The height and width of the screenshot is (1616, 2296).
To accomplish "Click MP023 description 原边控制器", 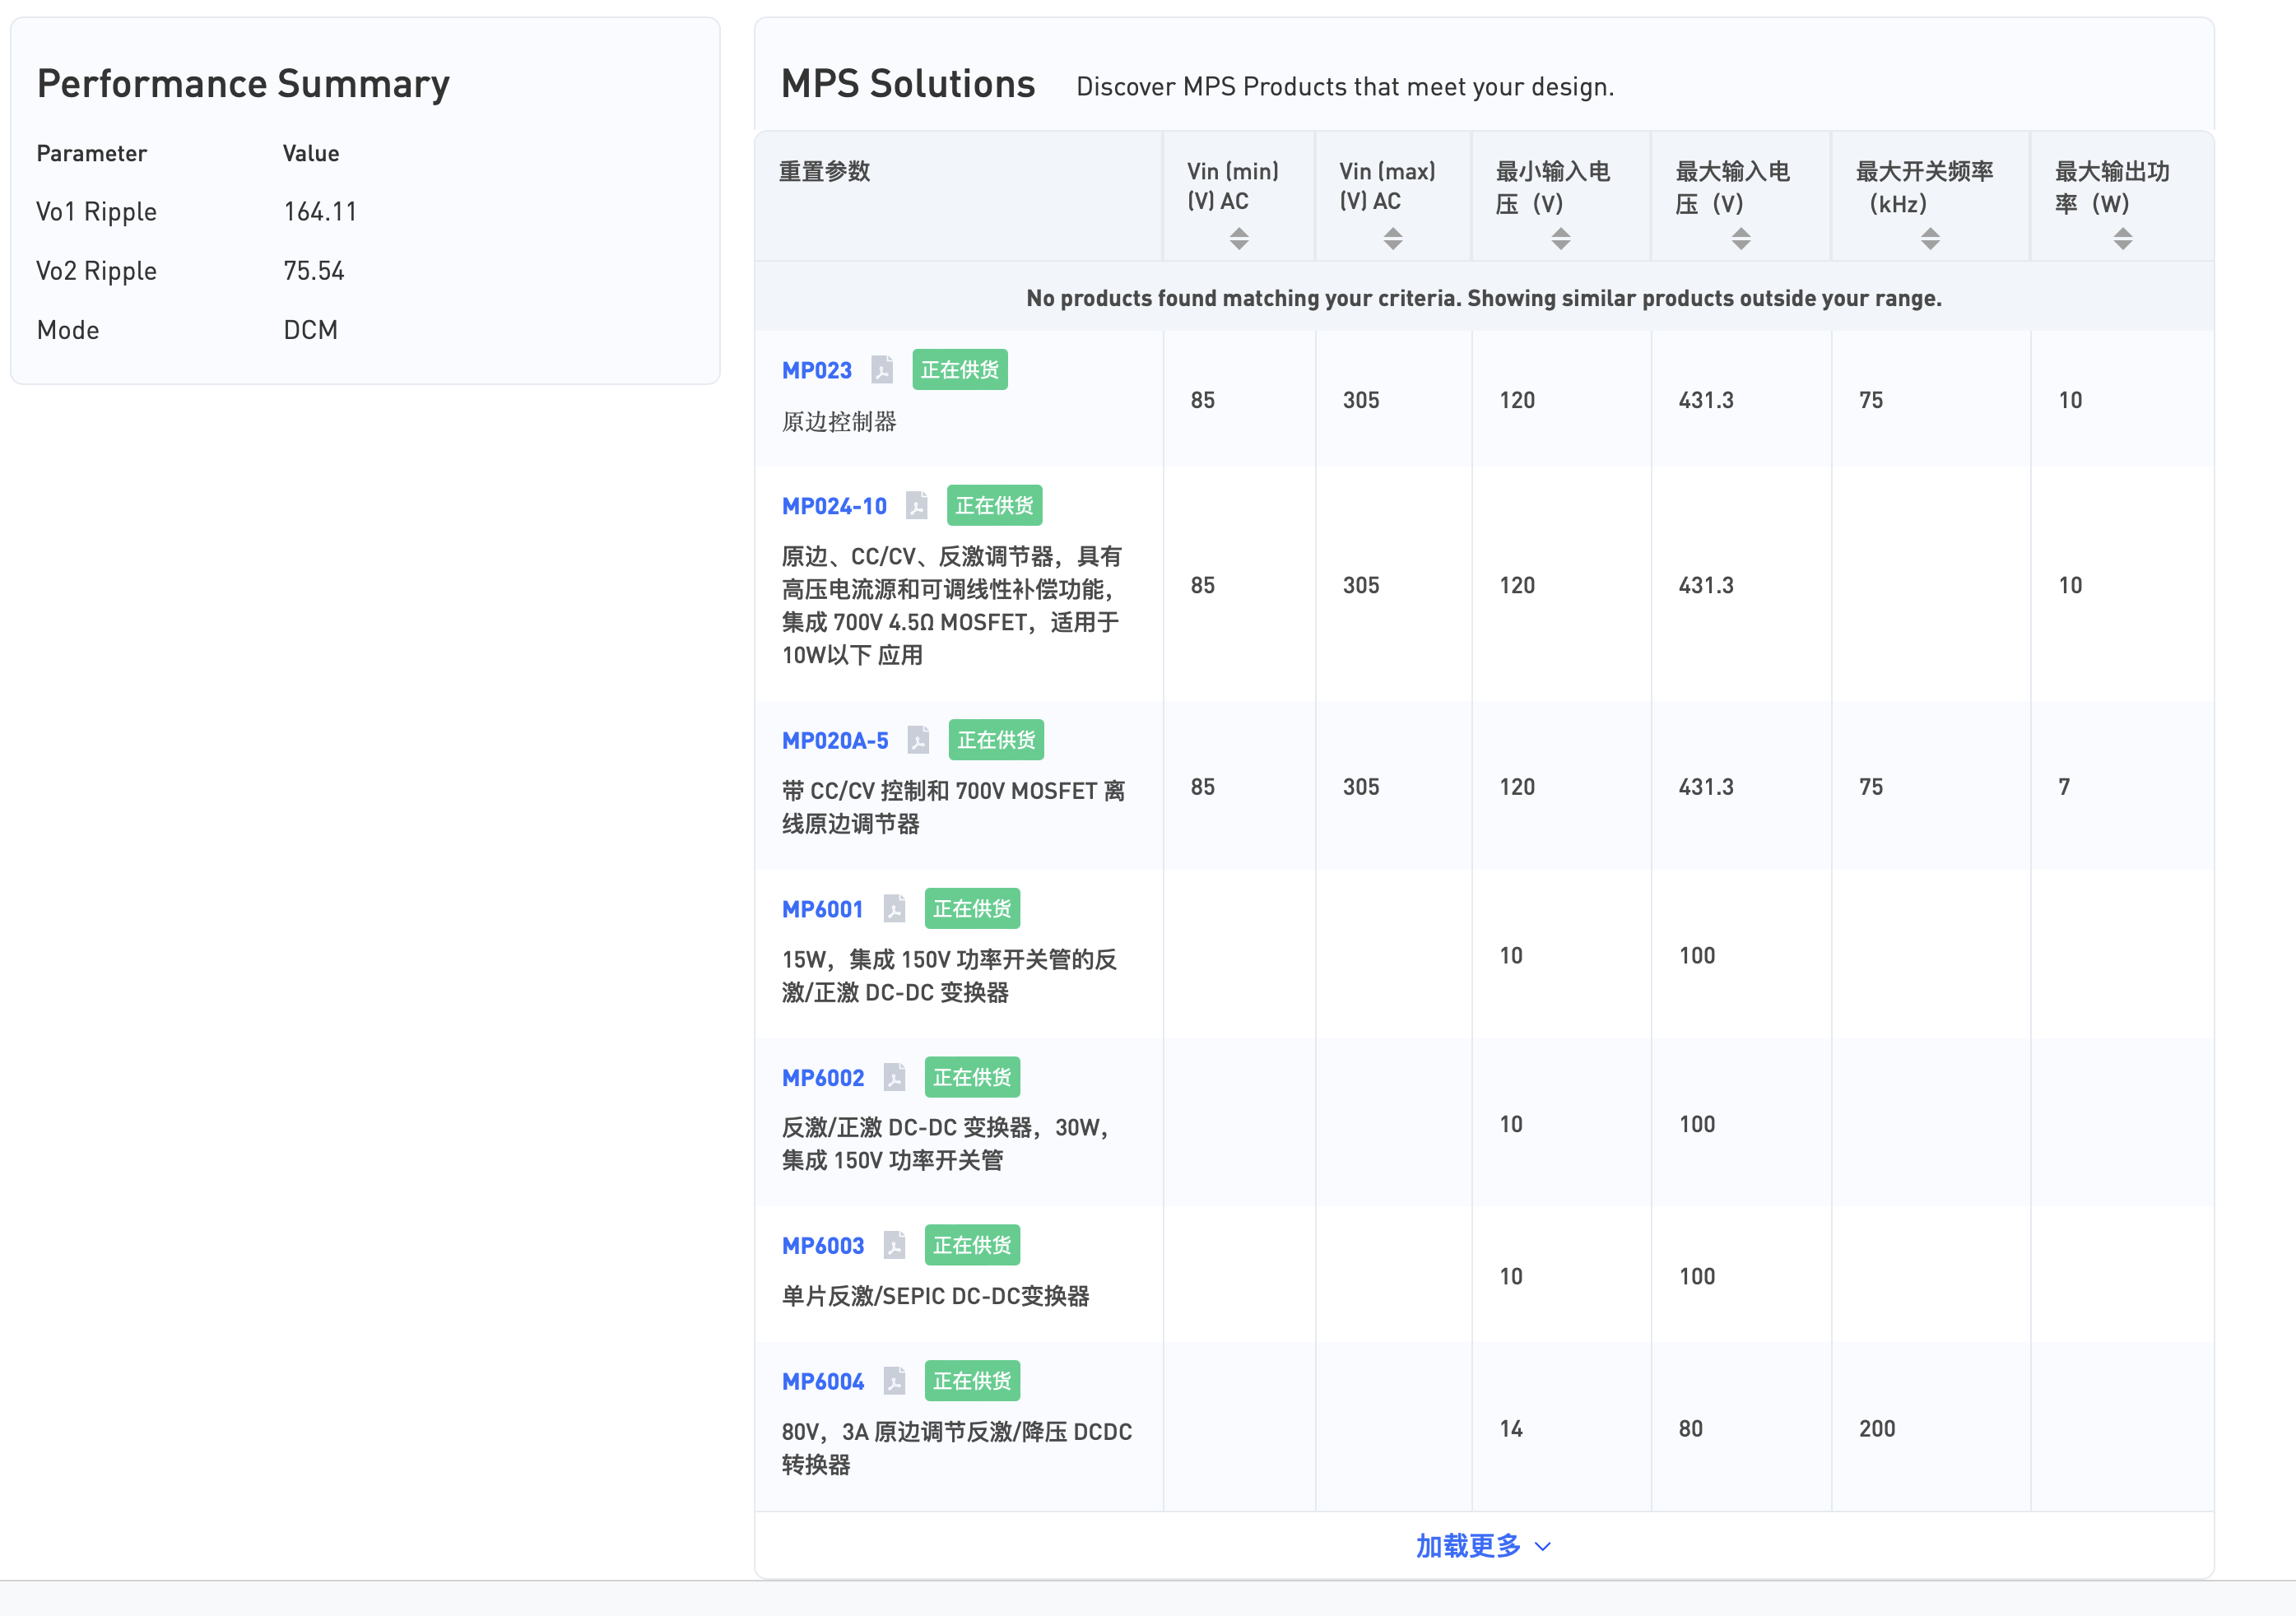I will 839,422.
